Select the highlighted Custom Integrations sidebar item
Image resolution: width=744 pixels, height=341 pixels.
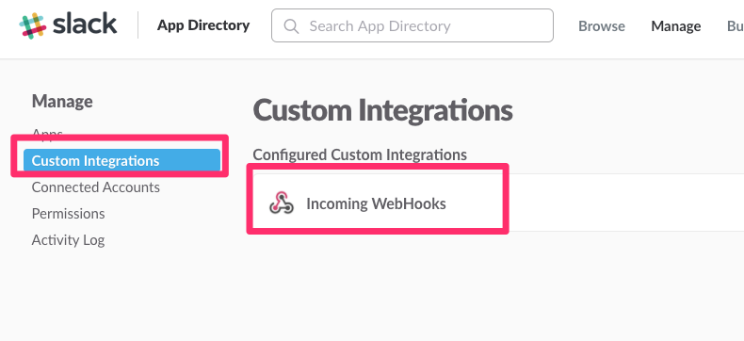(x=121, y=161)
